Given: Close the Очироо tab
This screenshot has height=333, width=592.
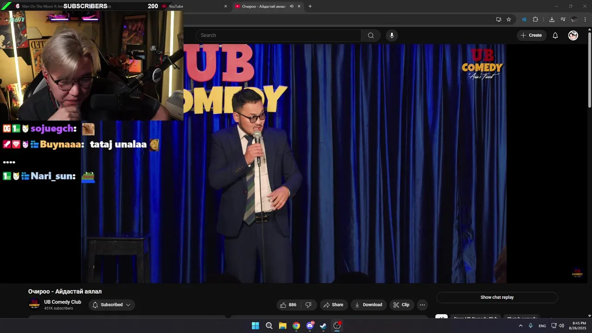Looking at the screenshot, I should click(299, 6).
